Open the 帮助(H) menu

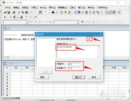tap(91, 8)
